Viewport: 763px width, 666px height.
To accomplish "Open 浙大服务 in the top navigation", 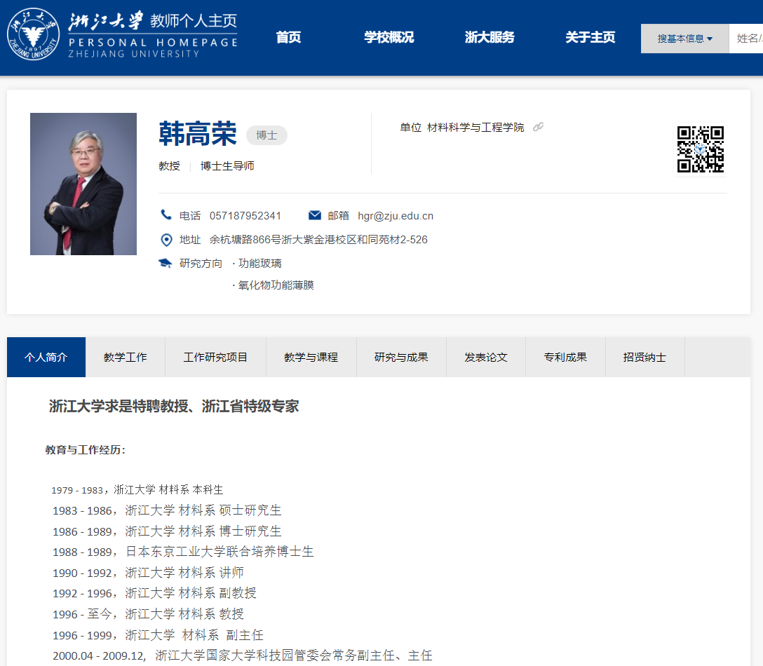I will [x=489, y=37].
